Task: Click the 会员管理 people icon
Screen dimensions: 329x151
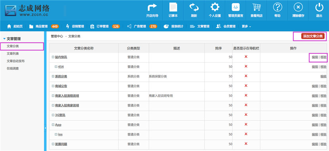Action: pyautogui.click(x=218, y=26)
